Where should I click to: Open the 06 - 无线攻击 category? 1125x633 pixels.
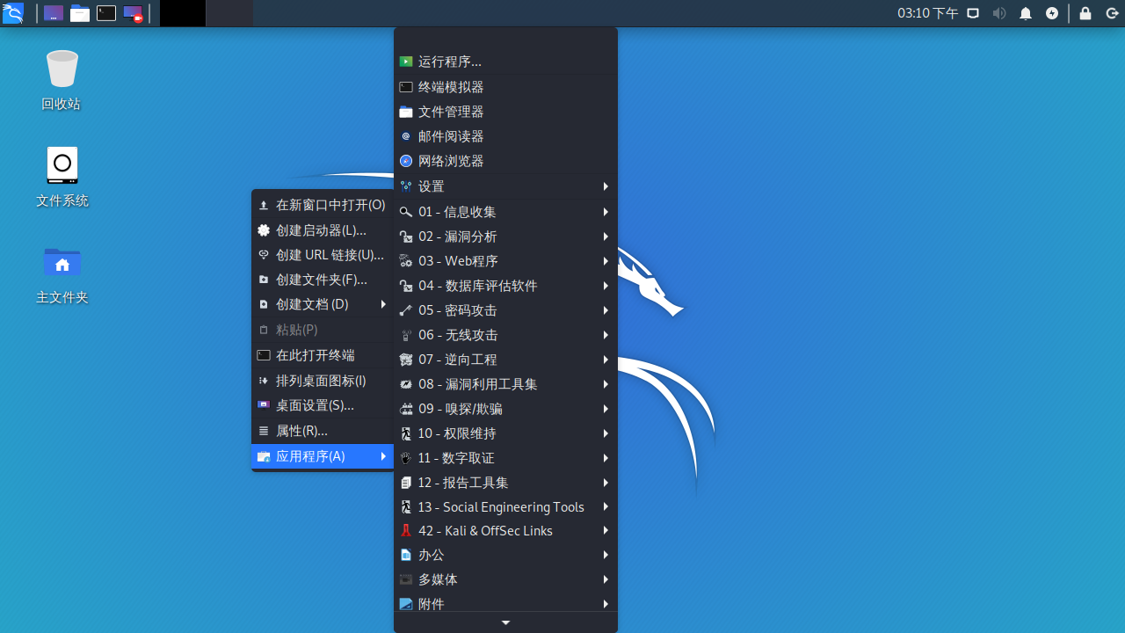pos(505,335)
